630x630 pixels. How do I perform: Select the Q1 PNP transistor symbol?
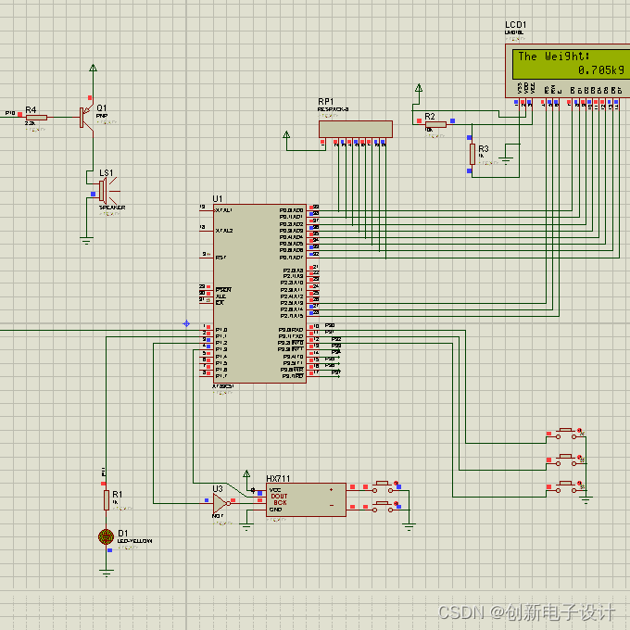[86, 118]
